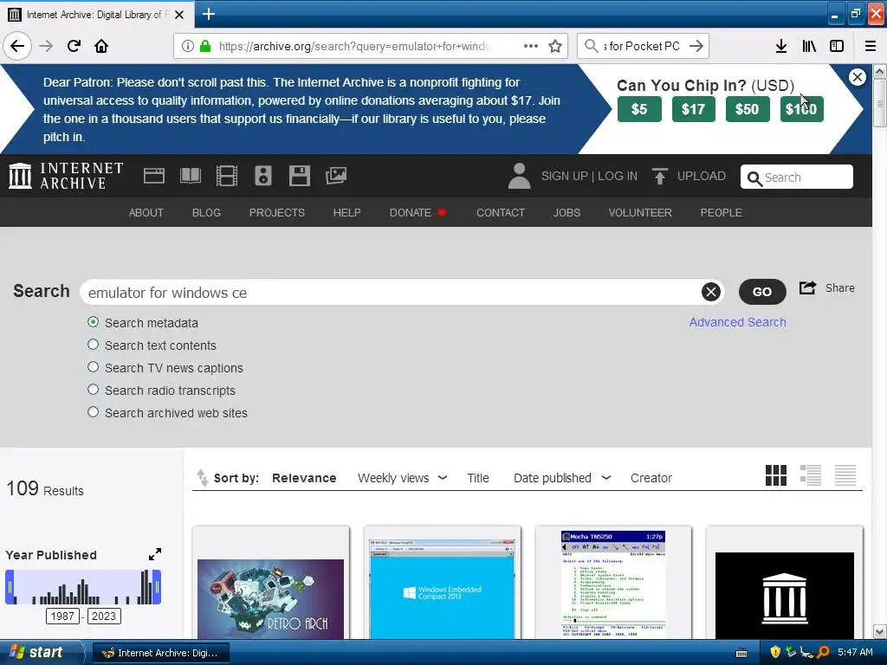The image size is (887, 665).
Task: Click the 2023 end year field
Action: [104, 616]
